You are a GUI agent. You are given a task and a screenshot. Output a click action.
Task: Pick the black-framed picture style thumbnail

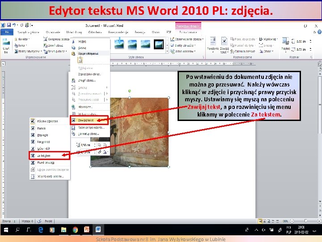click(x=159, y=44)
